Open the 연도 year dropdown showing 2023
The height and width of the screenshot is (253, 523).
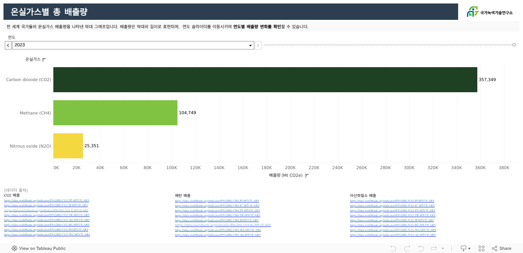pyautogui.click(x=133, y=45)
